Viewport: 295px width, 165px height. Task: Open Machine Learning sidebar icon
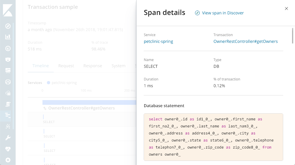tap(8, 82)
